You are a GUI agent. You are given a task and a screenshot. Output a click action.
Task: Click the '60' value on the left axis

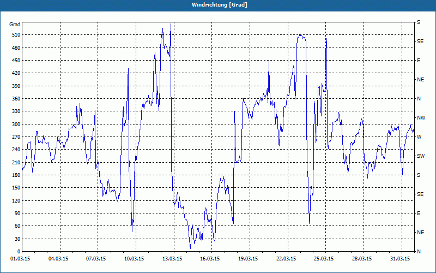pos(17,226)
